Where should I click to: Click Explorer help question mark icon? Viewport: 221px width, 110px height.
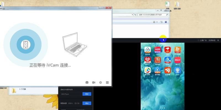[166, 22]
